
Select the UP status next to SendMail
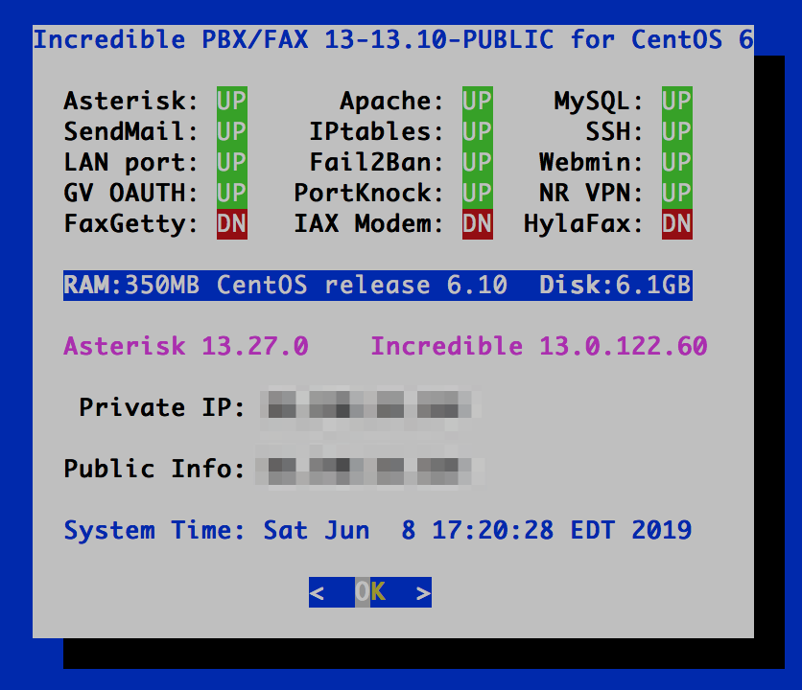[232, 132]
